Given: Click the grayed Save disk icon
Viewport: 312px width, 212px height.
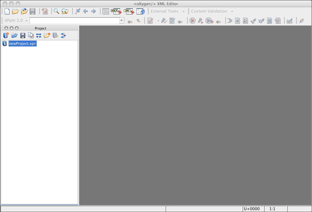Looking at the screenshot, I should pyautogui.click(x=32, y=11).
